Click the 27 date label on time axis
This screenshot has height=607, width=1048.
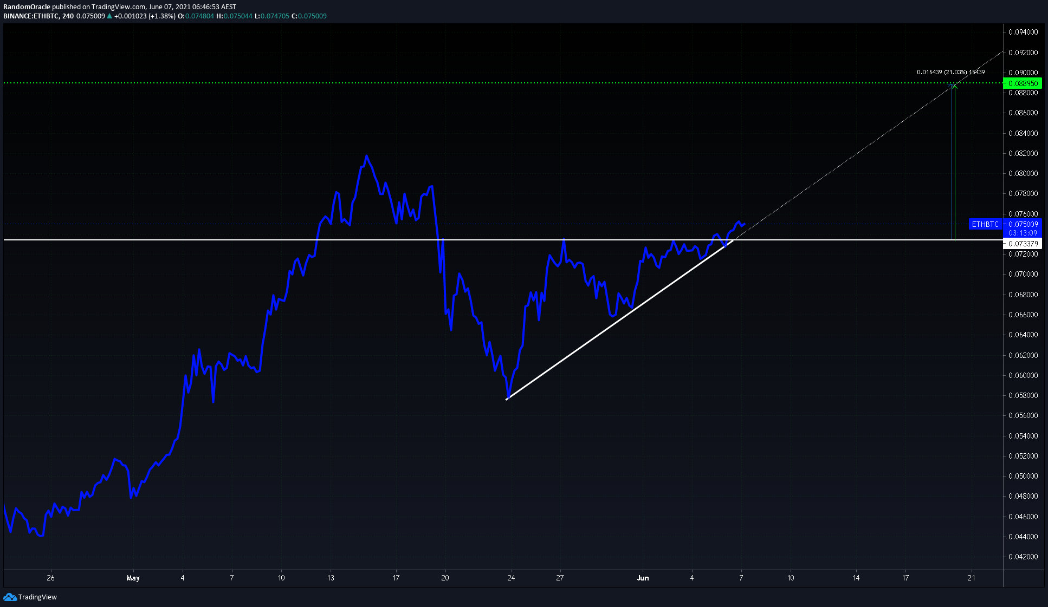tap(560, 578)
